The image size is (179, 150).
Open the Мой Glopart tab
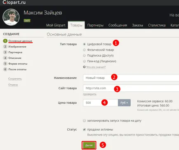(56, 25)
